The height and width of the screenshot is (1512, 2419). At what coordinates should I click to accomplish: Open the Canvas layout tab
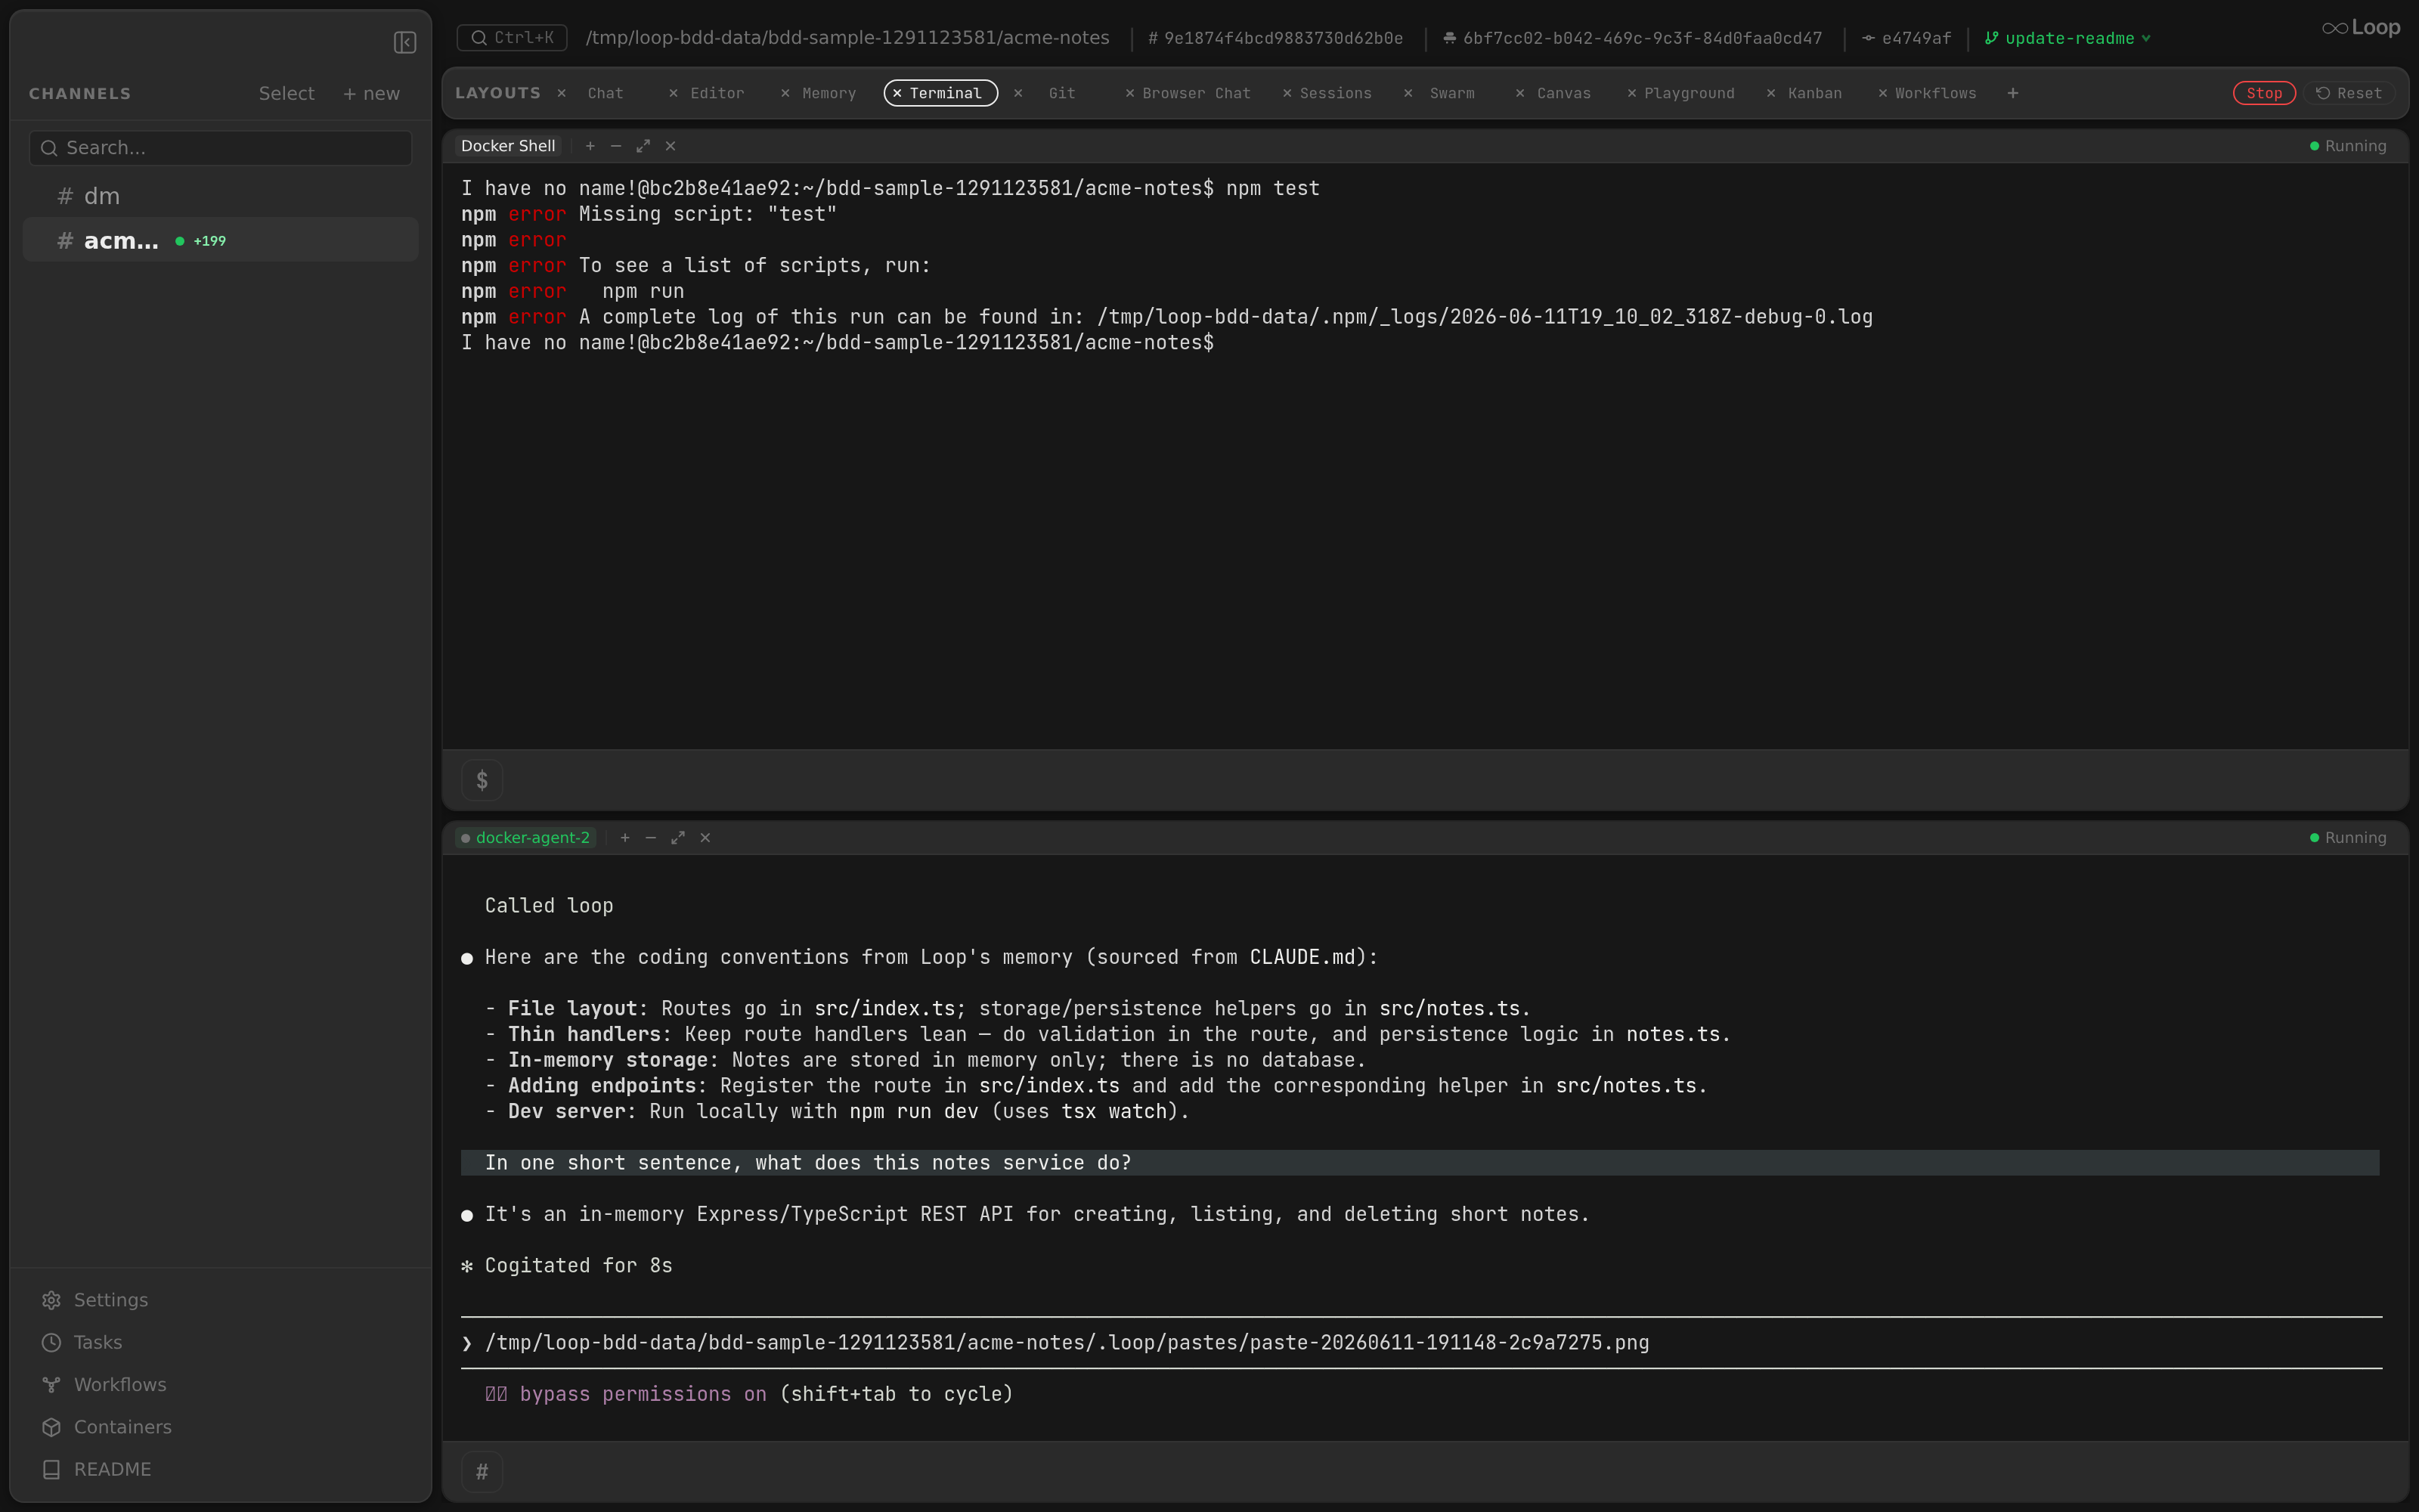click(1563, 93)
